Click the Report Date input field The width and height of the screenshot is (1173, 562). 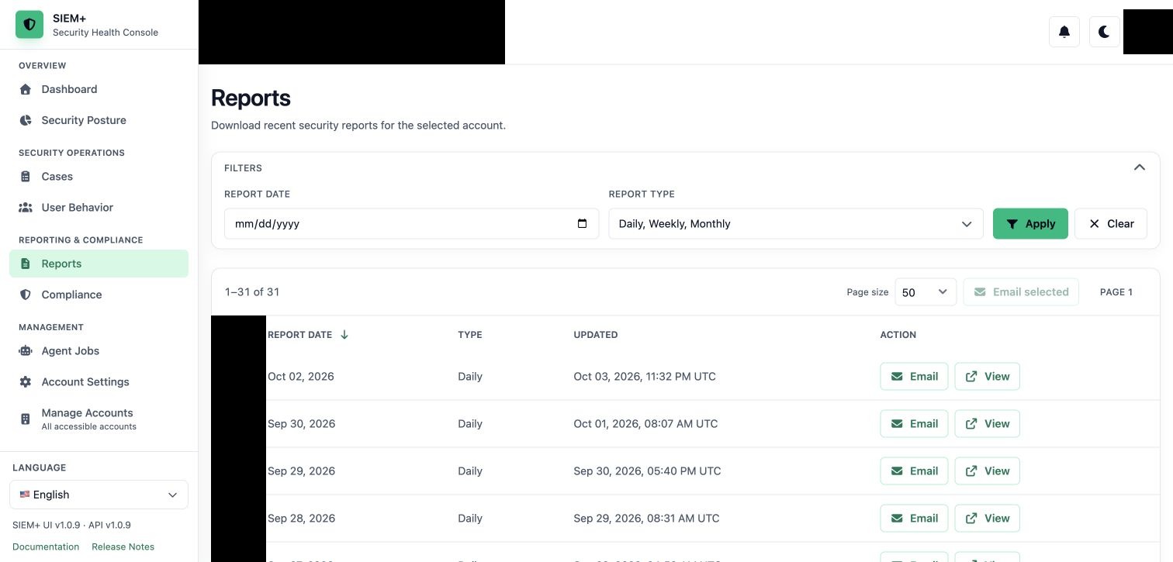pos(411,223)
